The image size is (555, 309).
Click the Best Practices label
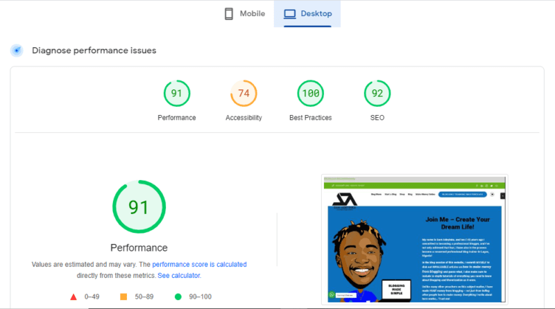click(310, 118)
